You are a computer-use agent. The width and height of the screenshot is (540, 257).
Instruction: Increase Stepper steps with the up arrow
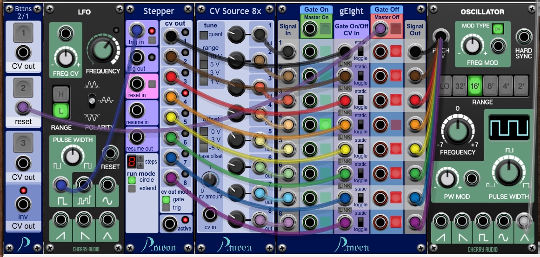[140, 159]
